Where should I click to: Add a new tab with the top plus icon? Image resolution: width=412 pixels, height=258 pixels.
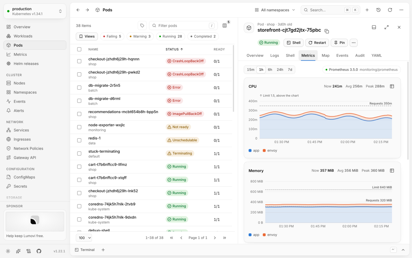[x=367, y=10]
